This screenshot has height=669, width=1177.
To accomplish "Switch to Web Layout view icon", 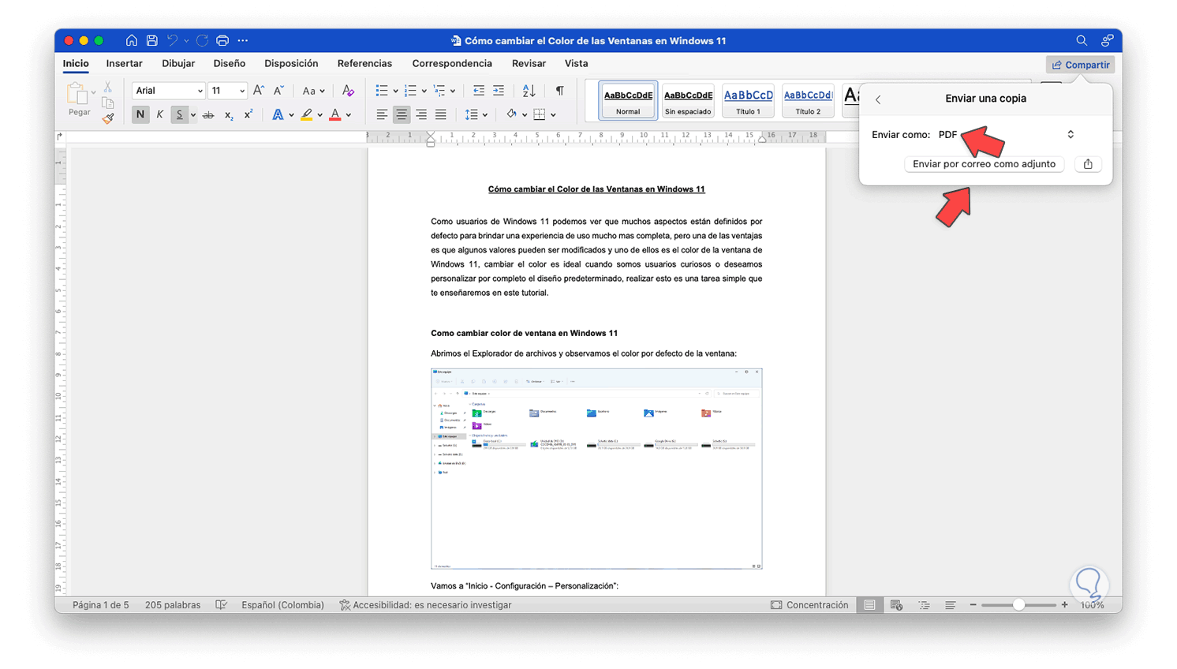I will (896, 605).
